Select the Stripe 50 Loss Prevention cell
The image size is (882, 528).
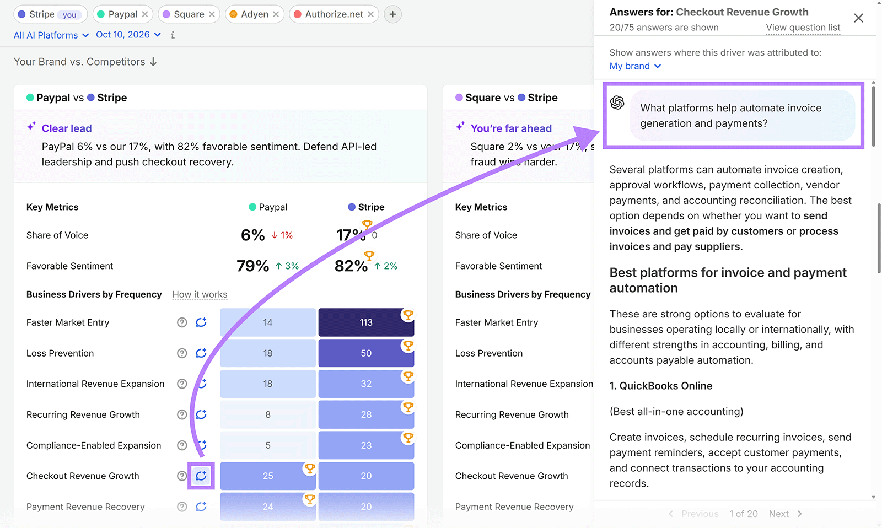coord(366,353)
